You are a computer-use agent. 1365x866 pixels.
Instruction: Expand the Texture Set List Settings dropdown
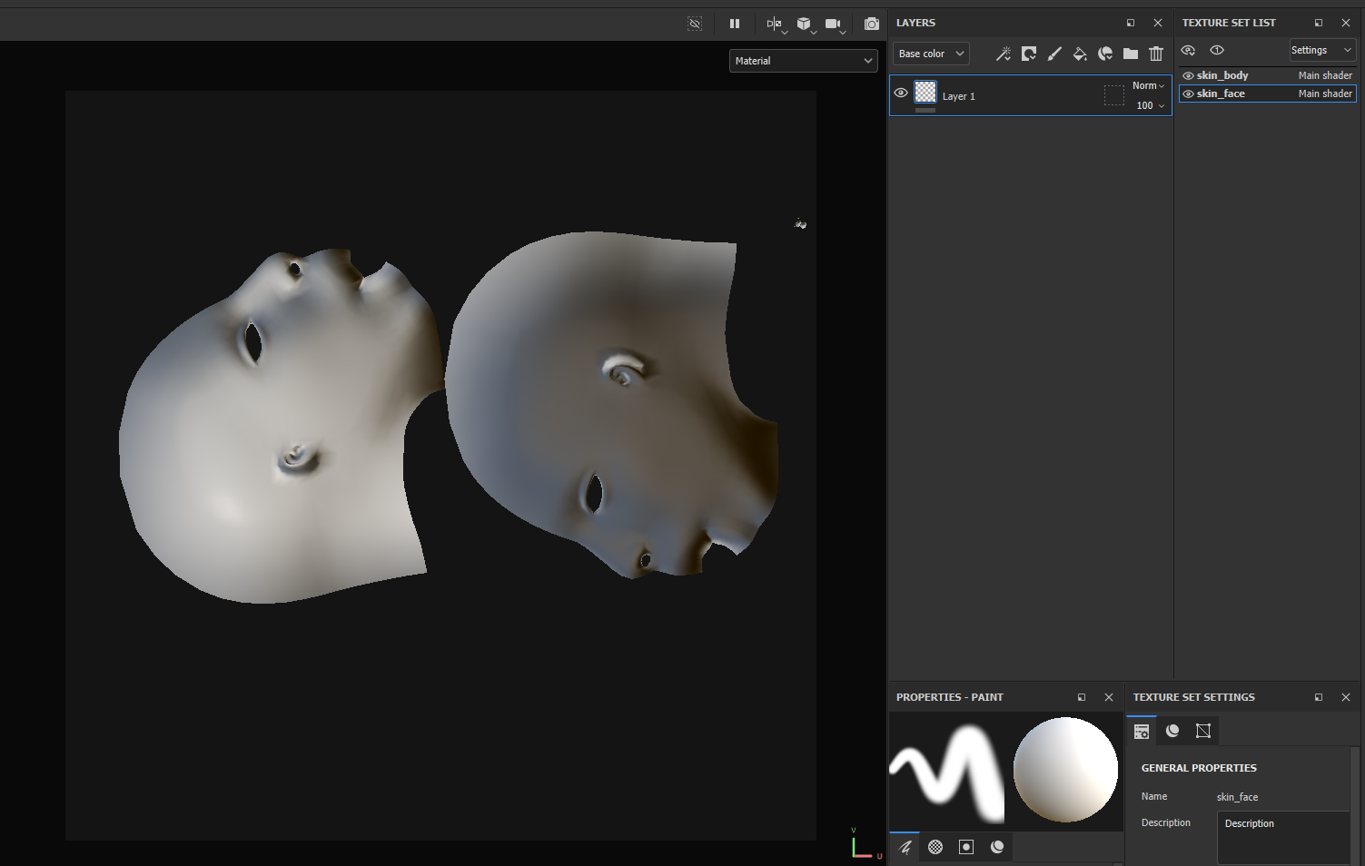point(1321,51)
